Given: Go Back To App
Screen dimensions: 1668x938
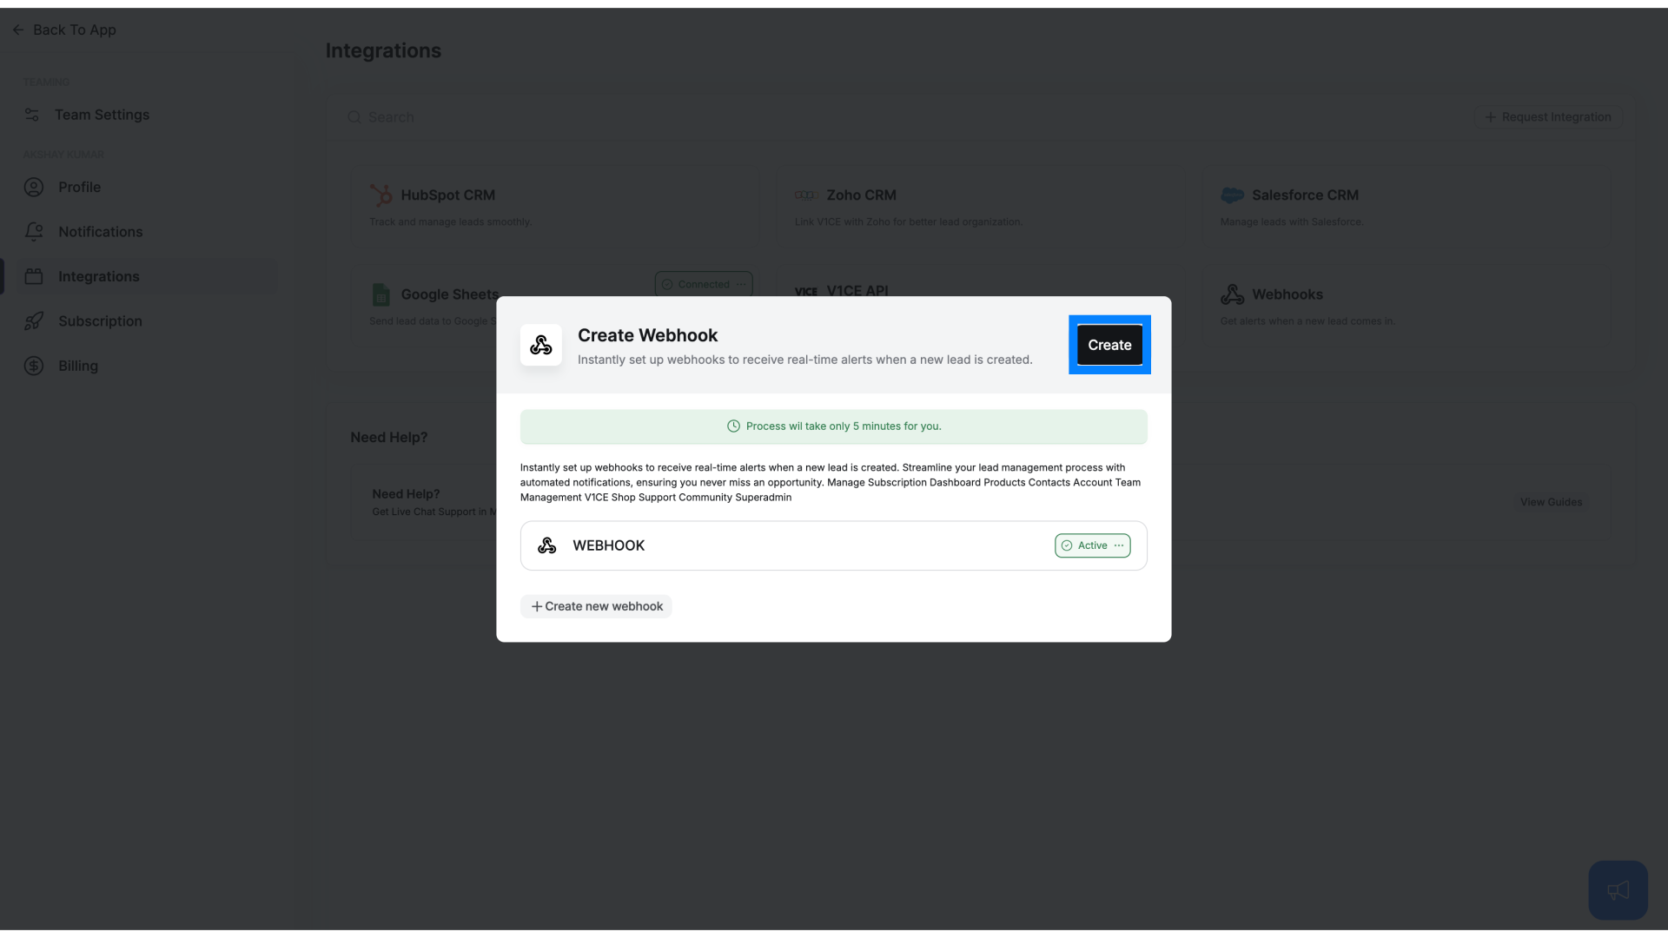Looking at the screenshot, I should pos(64,30).
